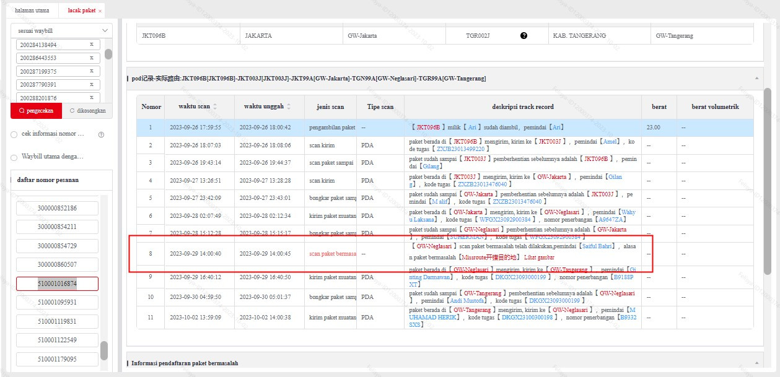Click upload time 2023-10-02 14:00:38

point(265,317)
